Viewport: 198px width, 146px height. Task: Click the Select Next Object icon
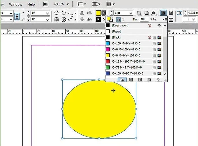tap(89, 19)
